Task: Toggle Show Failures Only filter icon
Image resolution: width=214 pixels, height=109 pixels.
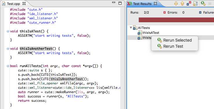Action: 189,3
